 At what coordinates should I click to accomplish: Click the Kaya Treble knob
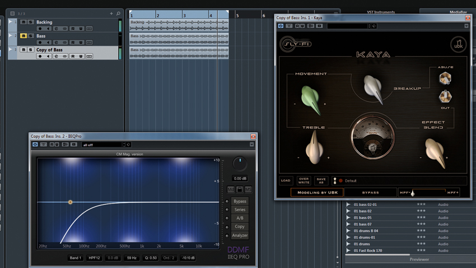tap(314, 148)
